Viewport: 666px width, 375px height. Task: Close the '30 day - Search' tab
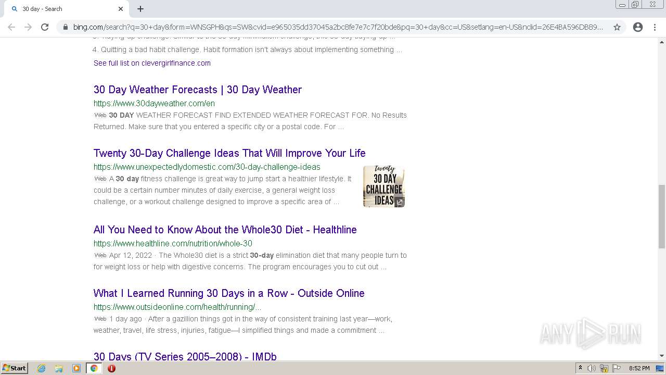(121, 9)
